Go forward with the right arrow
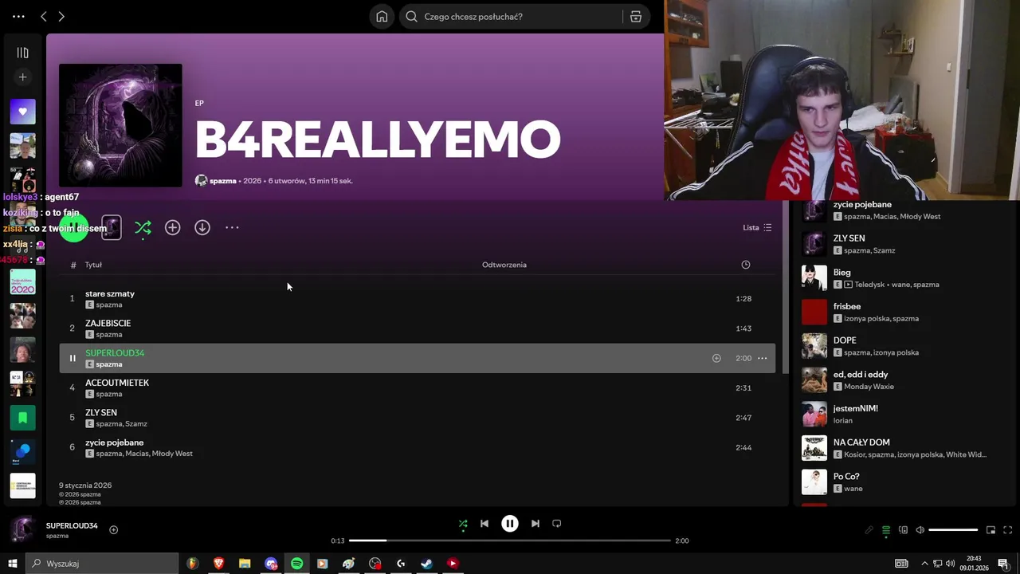This screenshot has height=574, width=1020. 61,16
